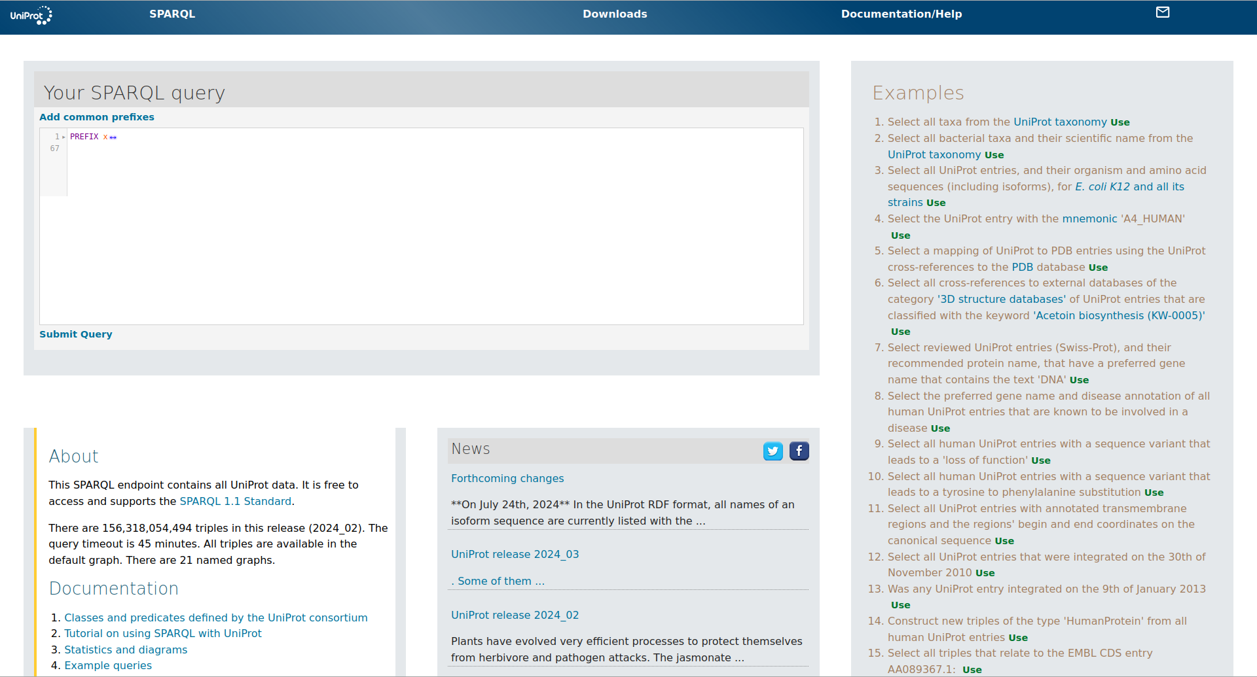Open the Downloads menu item
This screenshot has height=677, width=1257.
[615, 14]
